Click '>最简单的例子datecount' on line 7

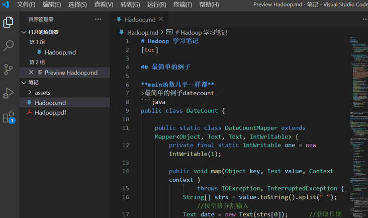click(177, 93)
